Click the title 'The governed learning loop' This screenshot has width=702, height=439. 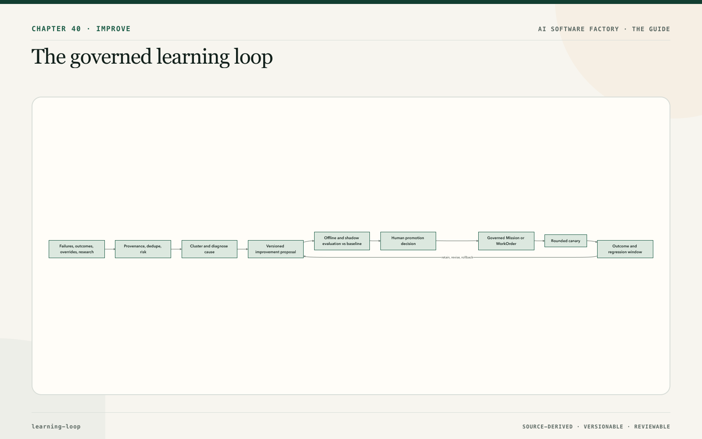point(152,57)
